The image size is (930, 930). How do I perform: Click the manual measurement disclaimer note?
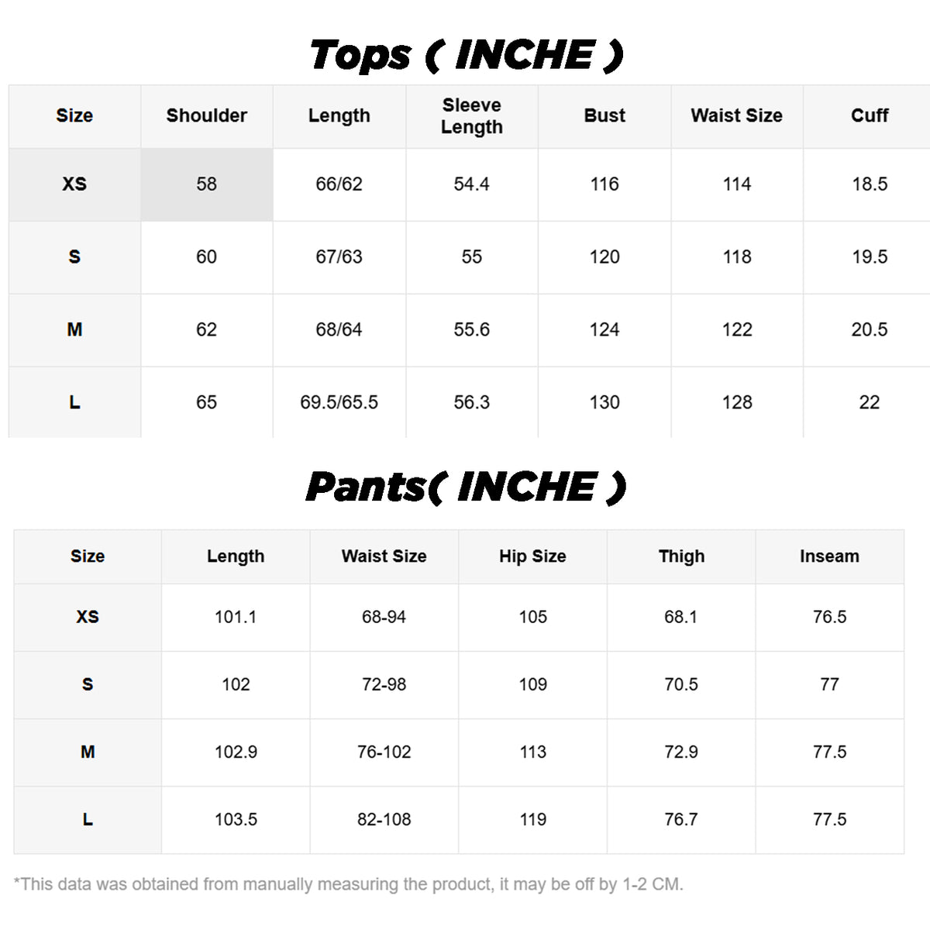point(349,884)
